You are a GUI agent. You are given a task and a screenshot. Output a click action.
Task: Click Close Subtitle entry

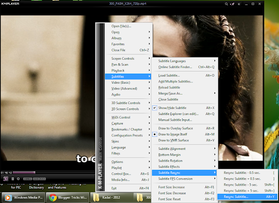pyautogui.click(x=184, y=100)
